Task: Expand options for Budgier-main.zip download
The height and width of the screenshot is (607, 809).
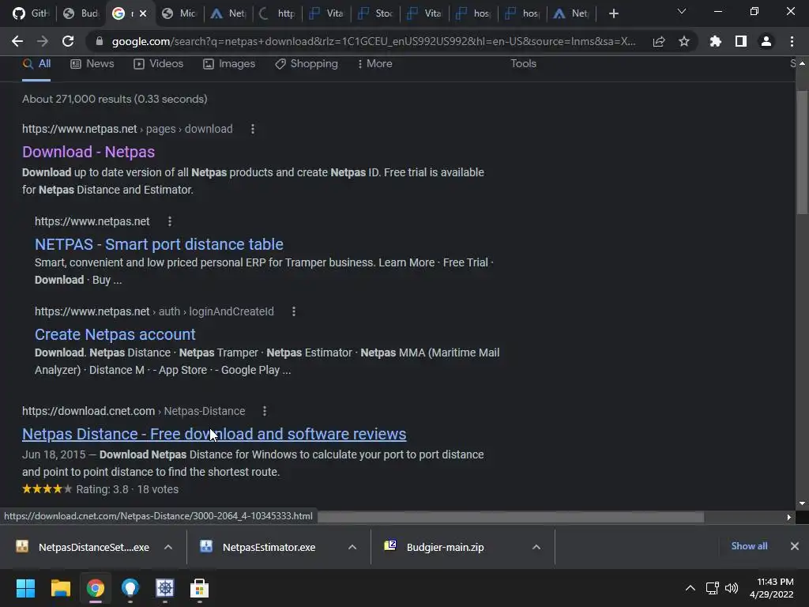Action: click(x=536, y=547)
